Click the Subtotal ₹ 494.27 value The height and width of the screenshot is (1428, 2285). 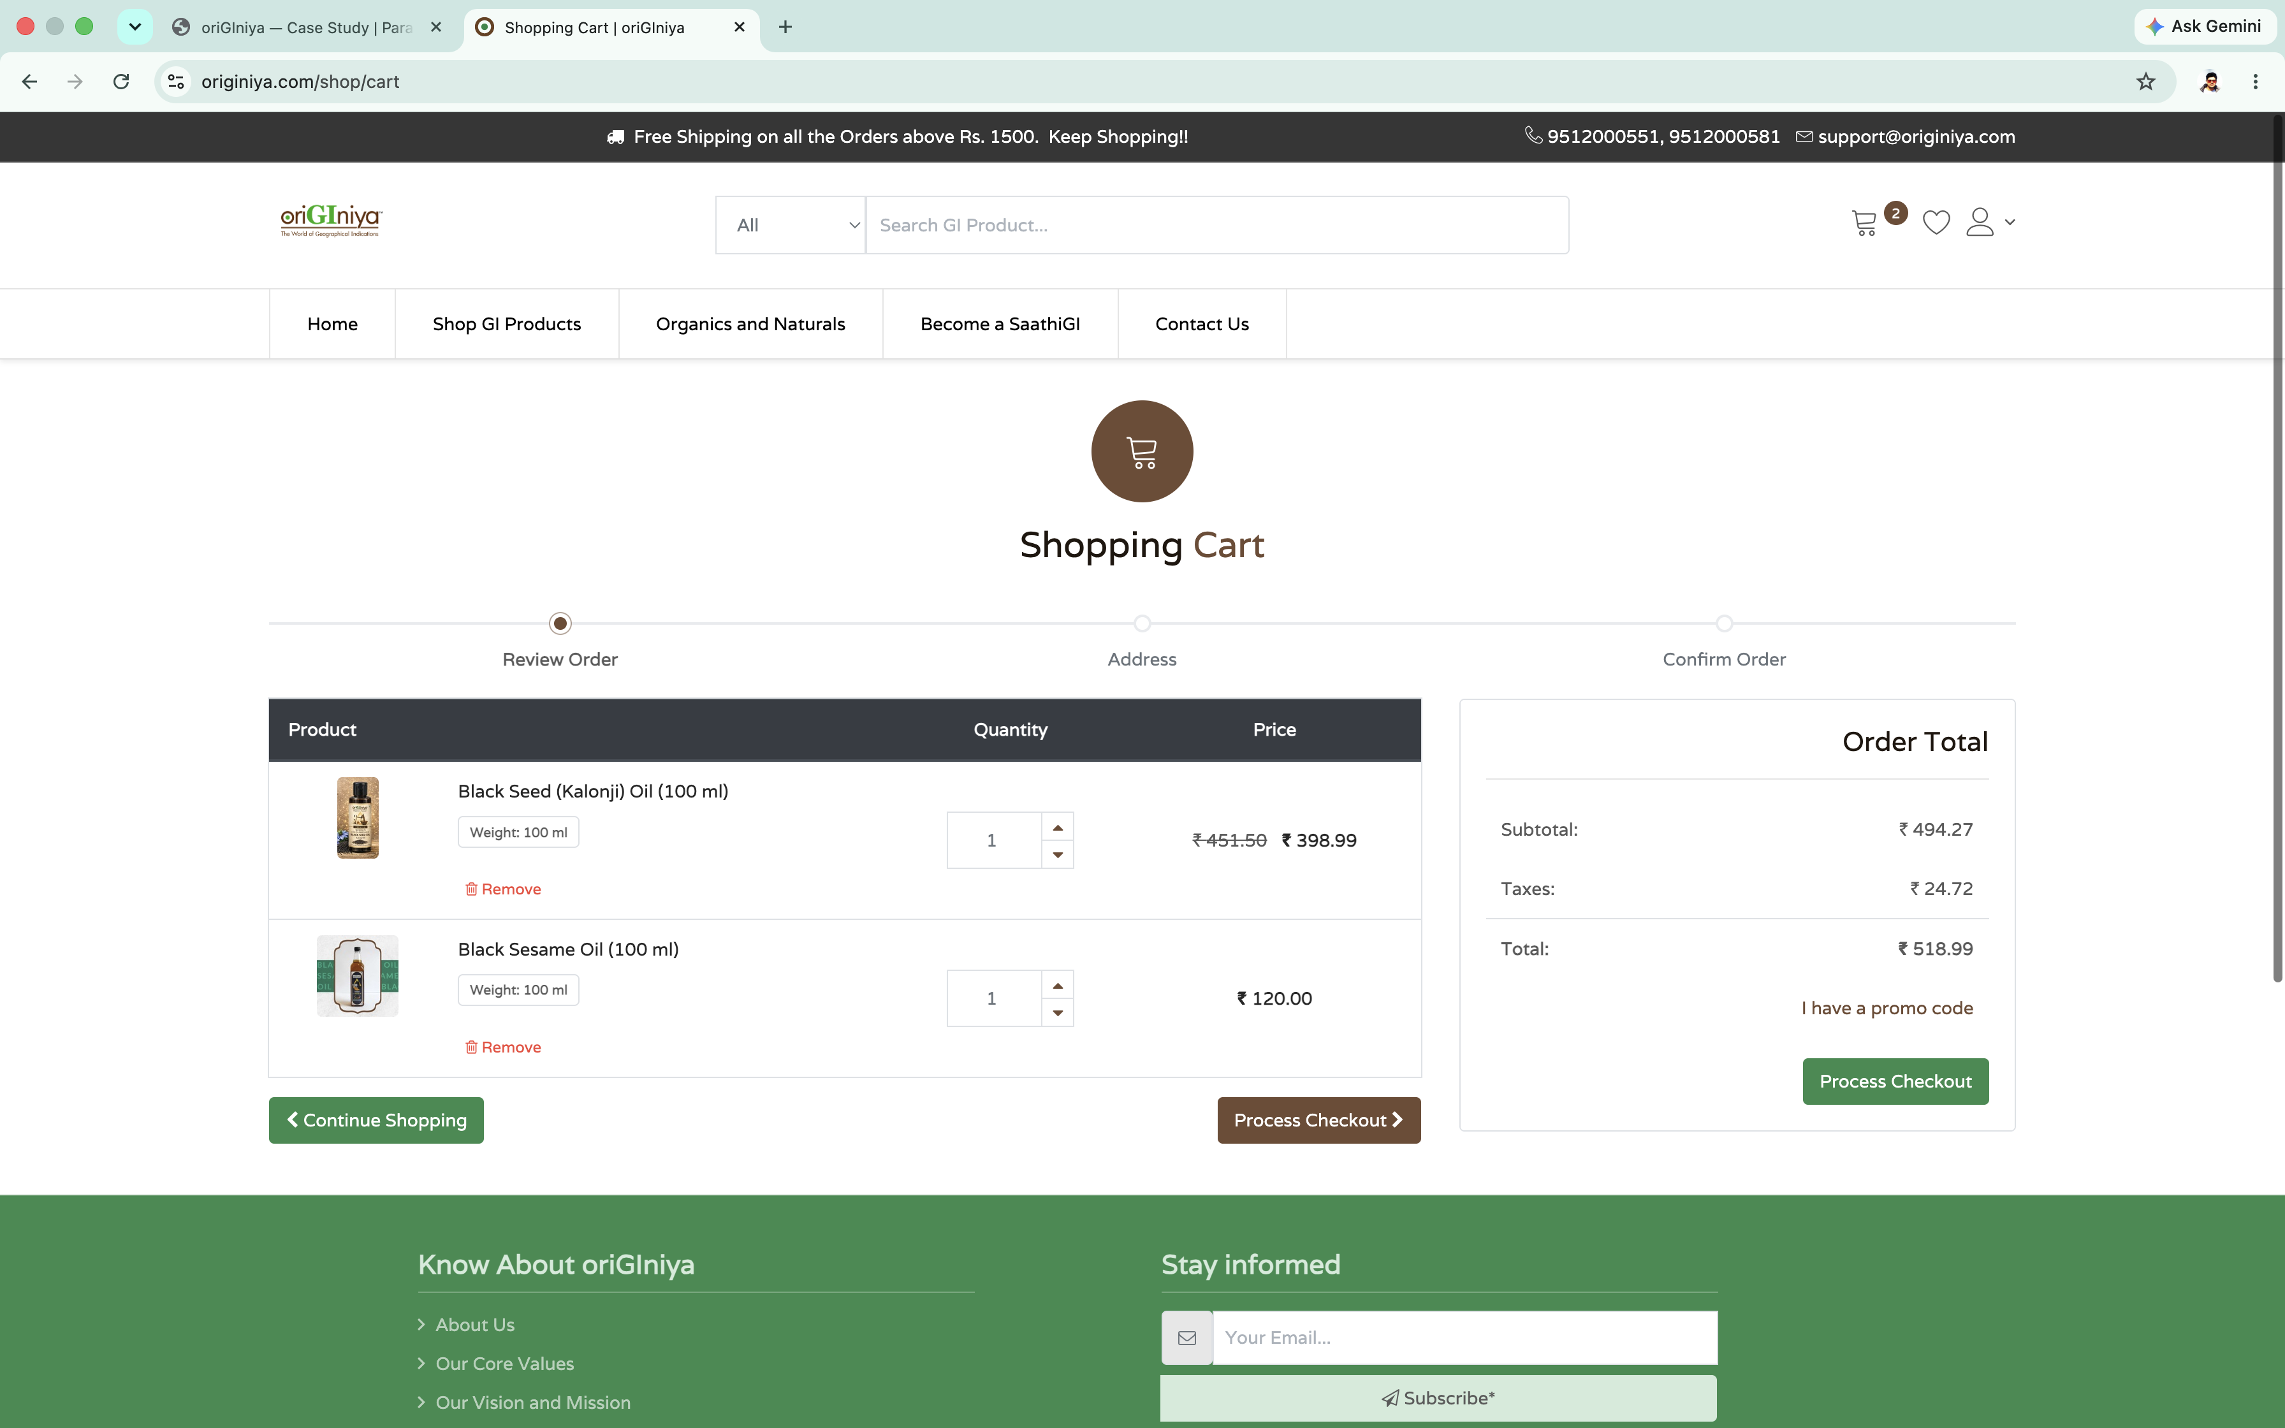click(1935, 829)
